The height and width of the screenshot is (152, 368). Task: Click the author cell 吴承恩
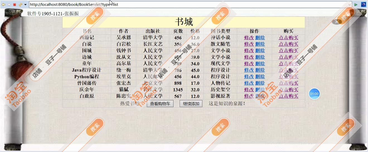click(x=124, y=38)
